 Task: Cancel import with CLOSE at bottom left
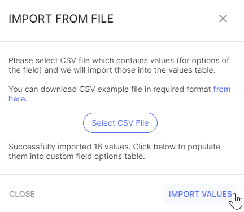(22, 194)
